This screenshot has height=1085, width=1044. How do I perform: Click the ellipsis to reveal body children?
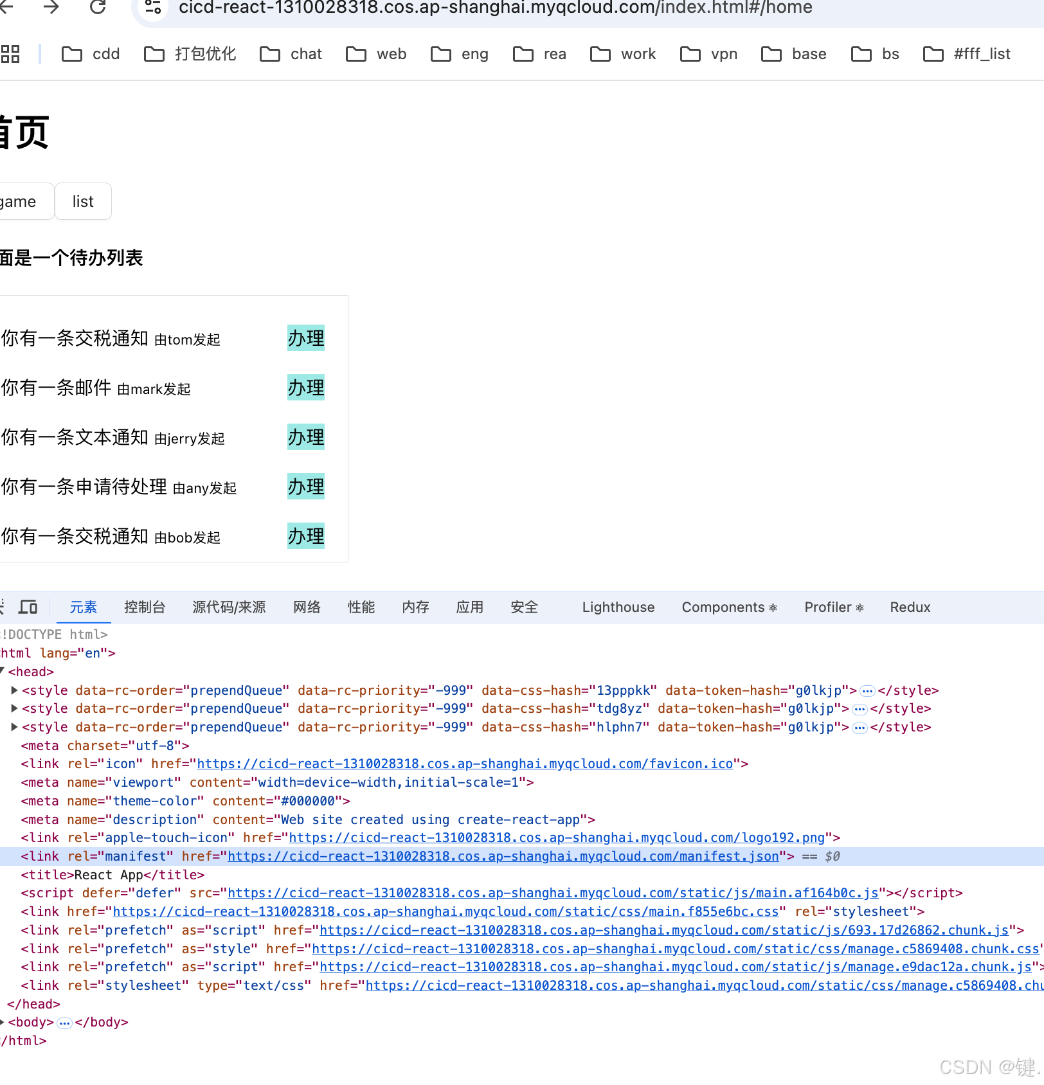tap(64, 1023)
